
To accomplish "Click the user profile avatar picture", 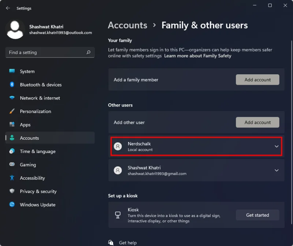I will click(15, 29).
